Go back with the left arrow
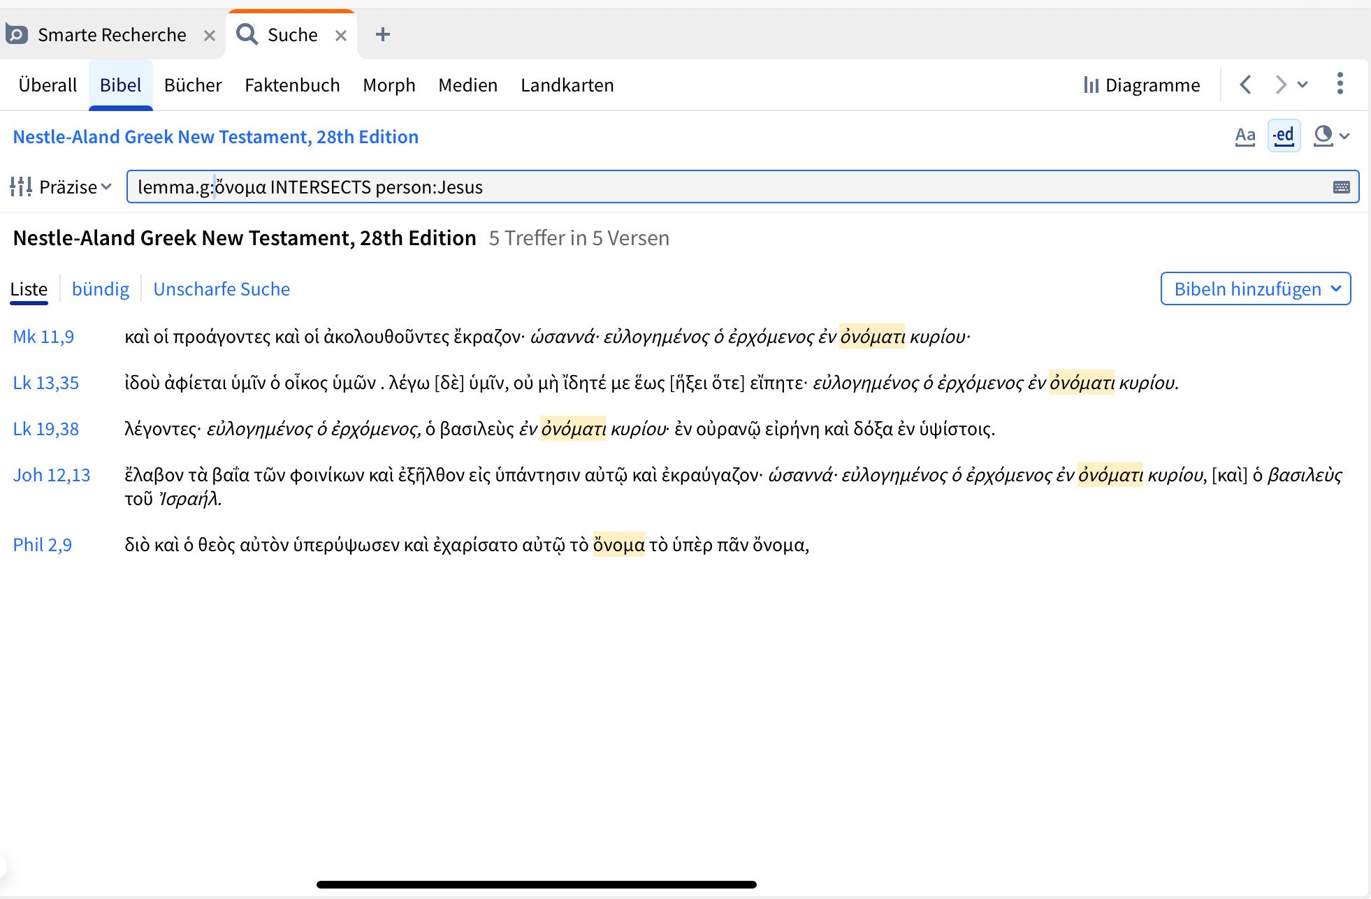1371x899 pixels. point(1245,85)
